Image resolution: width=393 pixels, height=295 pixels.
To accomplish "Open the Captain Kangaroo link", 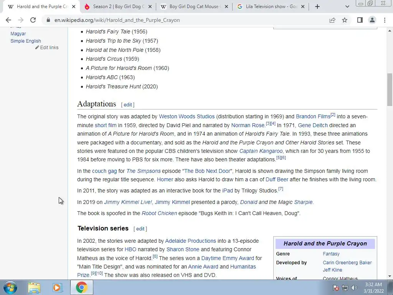I will (261, 151).
